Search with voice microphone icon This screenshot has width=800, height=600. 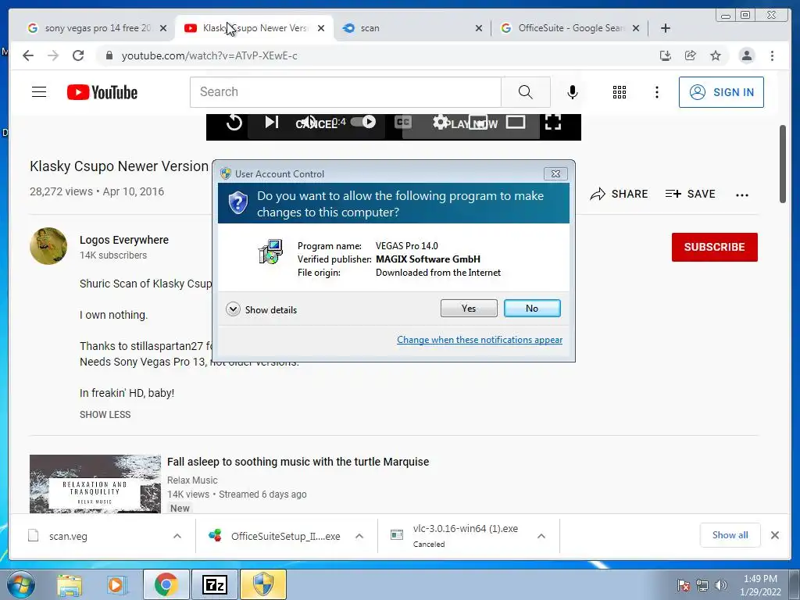(x=573, y=92)
